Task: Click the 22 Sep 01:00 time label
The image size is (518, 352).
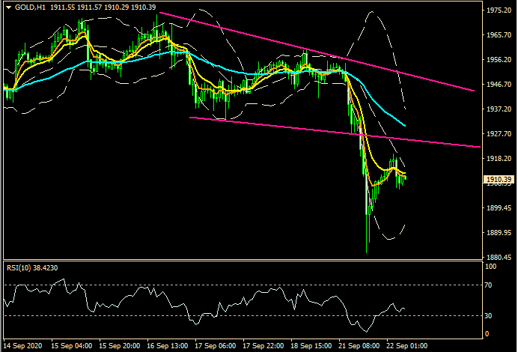Action: (406, 346)
